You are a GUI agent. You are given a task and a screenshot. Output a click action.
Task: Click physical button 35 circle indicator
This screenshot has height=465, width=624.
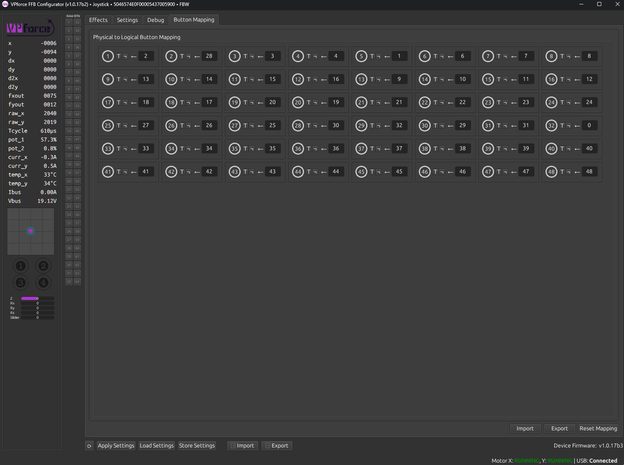(235, 149)
